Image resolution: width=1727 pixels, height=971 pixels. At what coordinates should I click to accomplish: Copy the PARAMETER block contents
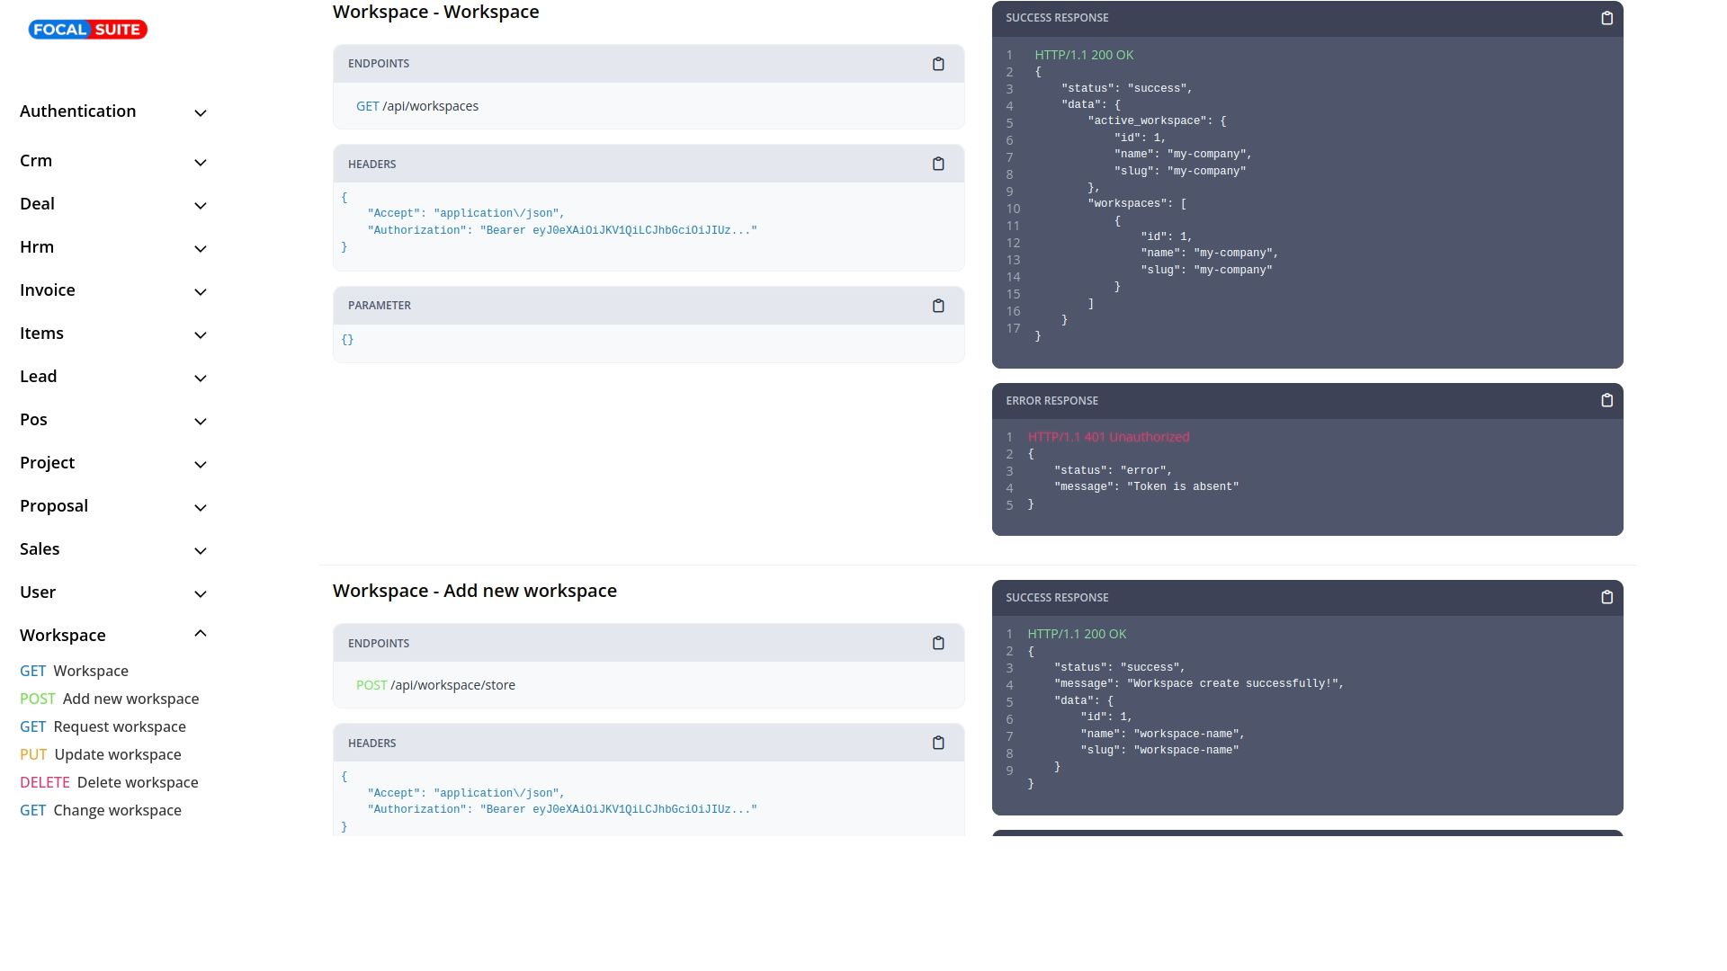tap(938, 306)
